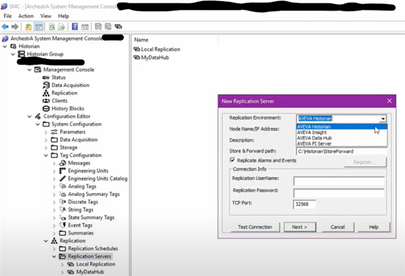Image resolution: width=405 pixels, height=276 pixels.
Task: Click the Test Connection button
Action: [255, 227]
